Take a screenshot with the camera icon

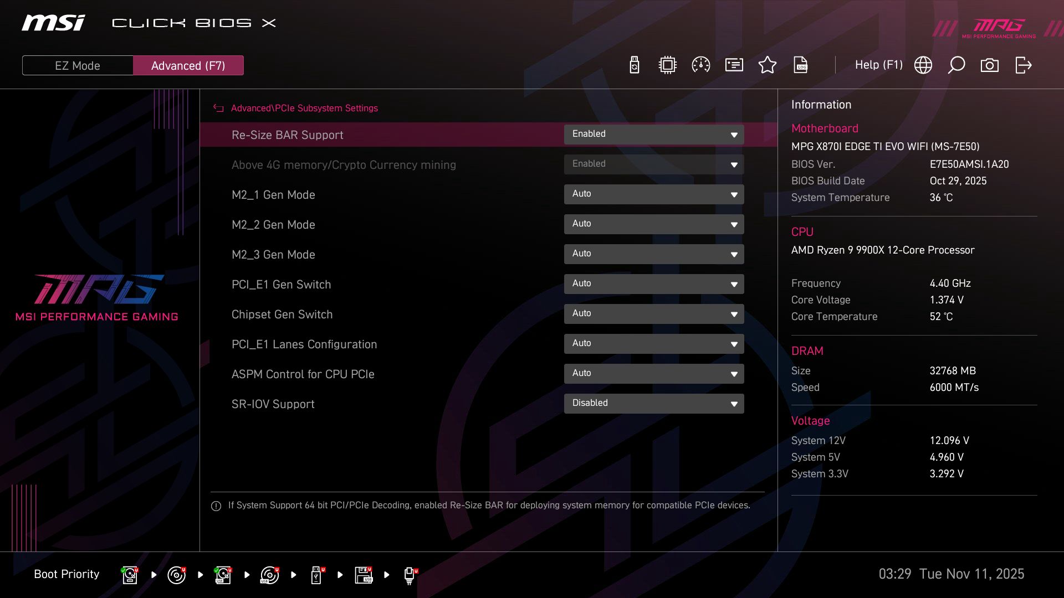pyautogui.click(x=990, y=65)
